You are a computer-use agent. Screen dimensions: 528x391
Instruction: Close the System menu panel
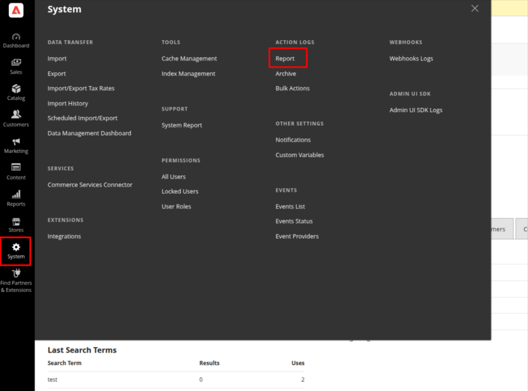pyautogui.click(x=475, y=8)
